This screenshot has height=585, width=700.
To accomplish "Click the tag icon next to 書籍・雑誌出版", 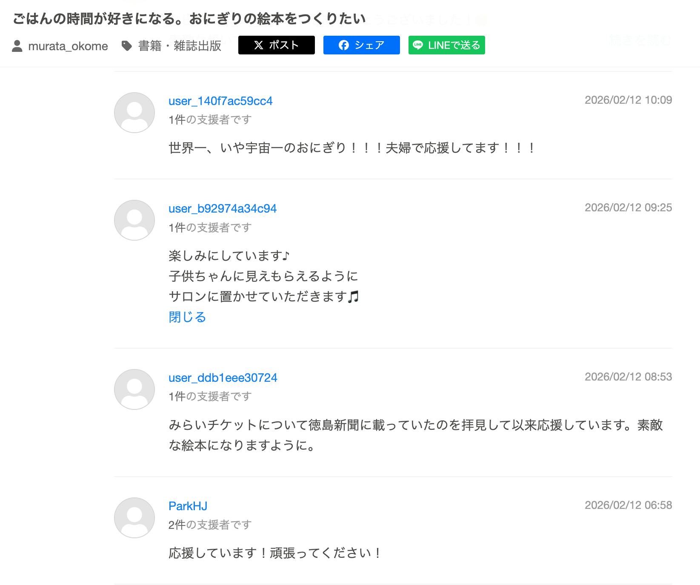I will coord(126,45).
